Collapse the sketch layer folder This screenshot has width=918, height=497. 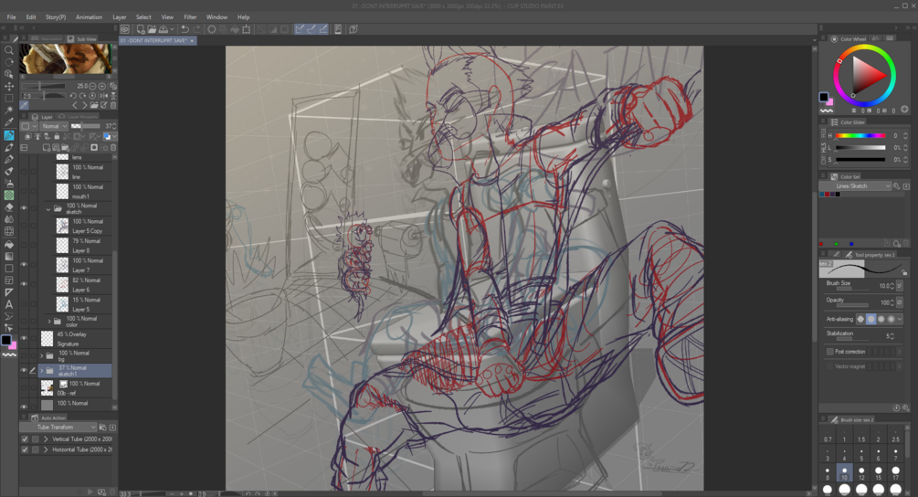pyautogui.click(x=48, y=209)
